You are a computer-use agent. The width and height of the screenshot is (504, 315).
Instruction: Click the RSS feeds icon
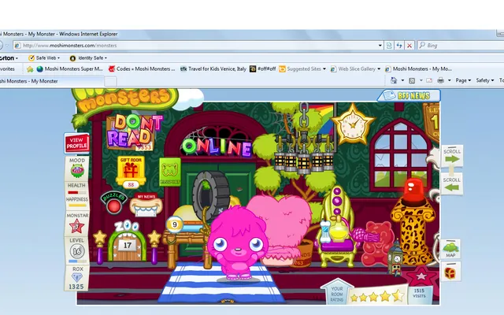412,80
